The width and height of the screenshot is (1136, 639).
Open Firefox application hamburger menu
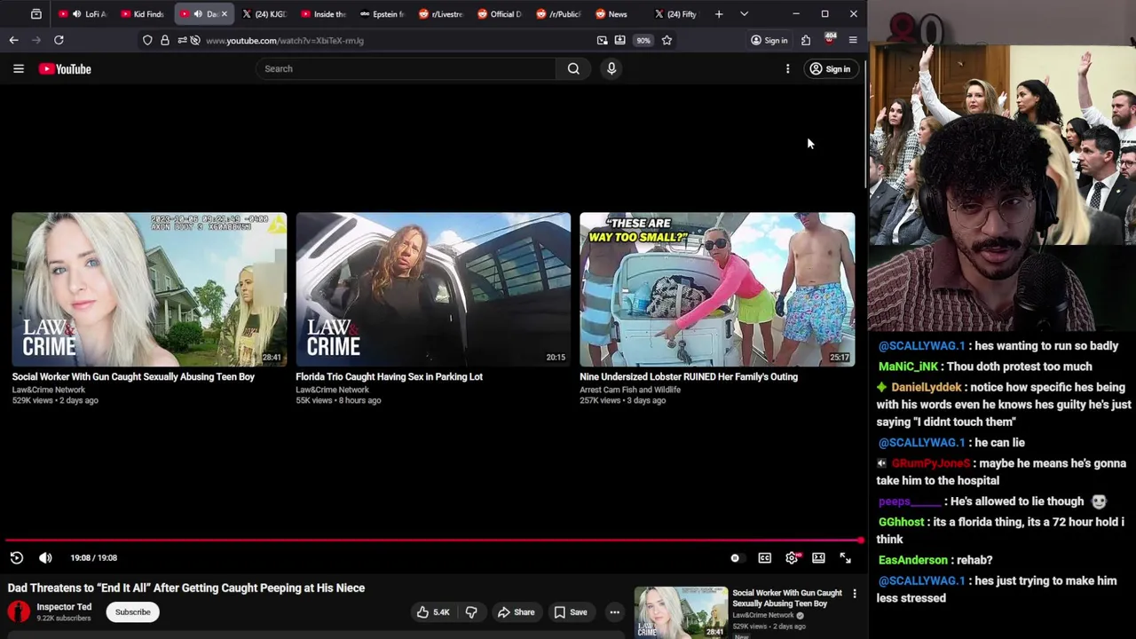coord(853,40)
